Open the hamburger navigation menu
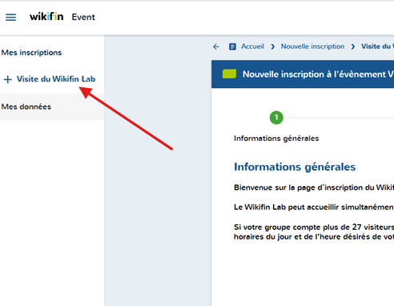 point(10,18)
